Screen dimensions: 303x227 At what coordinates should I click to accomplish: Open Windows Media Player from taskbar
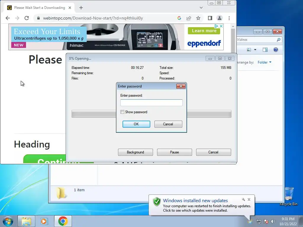click(44, 221)
